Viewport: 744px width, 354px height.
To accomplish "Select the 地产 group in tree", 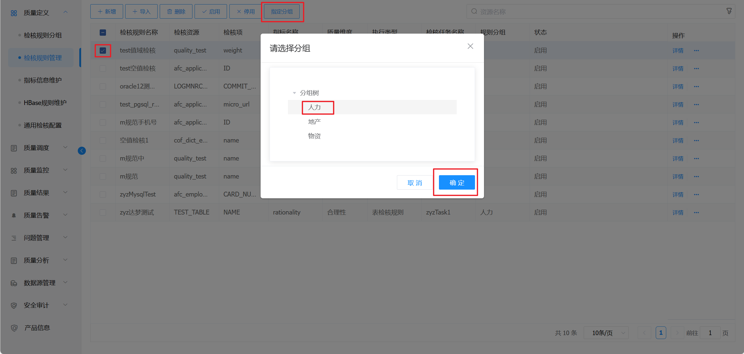I will click(x=314, y=121).
